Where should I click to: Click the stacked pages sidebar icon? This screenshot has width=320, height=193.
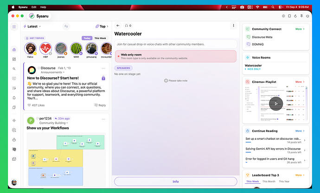(x=14, y=107)
